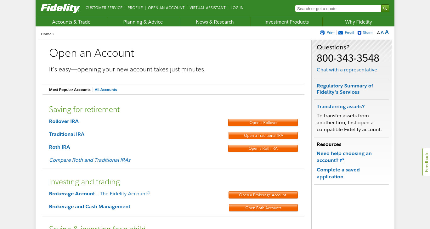Click Open Both Accounts button
Image resolution: width=430 pixels, height=229 pixels.
point(263,208)
